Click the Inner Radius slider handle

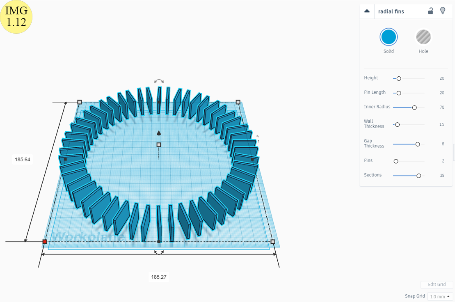pos(414,108)
